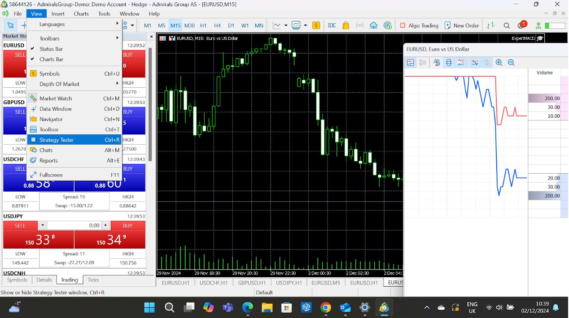Open Google Chrome from taskbar
The height and width of the screenshot is (318, 569).
pyautogui.click(x=326, y=307)
